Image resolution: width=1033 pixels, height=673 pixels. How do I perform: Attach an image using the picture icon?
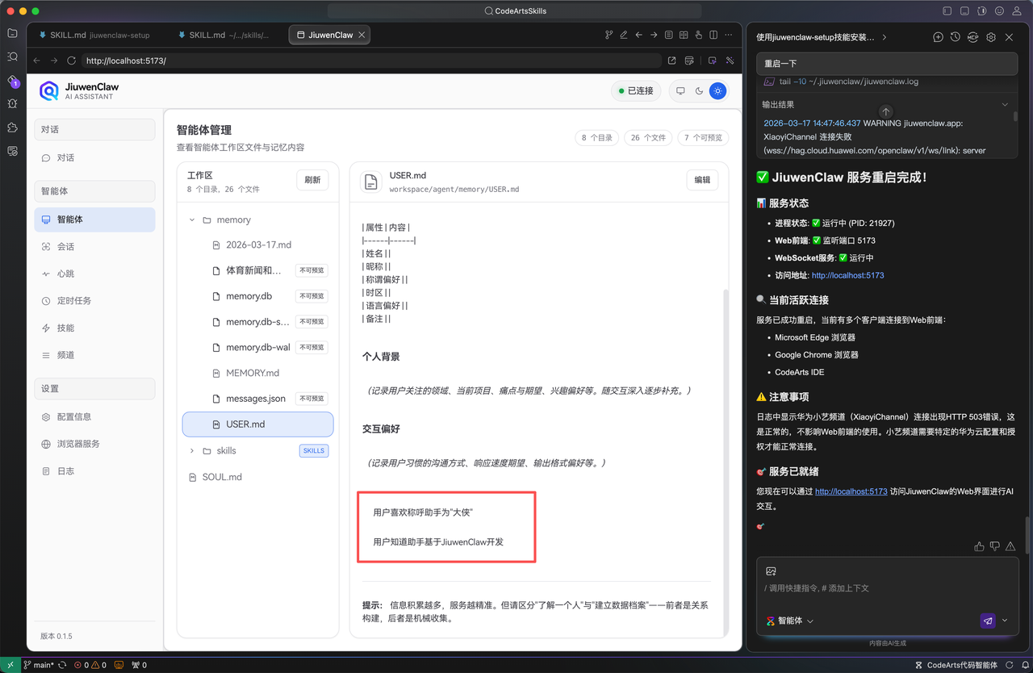[772, 571]
